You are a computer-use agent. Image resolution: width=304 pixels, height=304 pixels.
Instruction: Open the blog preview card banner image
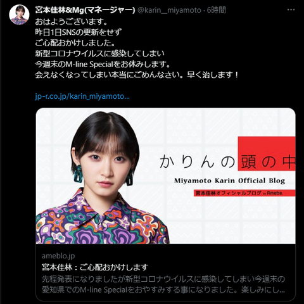[165, 176]
